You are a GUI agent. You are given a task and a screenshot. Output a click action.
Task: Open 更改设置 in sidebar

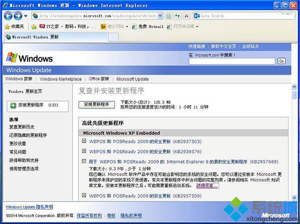point(17,143)
